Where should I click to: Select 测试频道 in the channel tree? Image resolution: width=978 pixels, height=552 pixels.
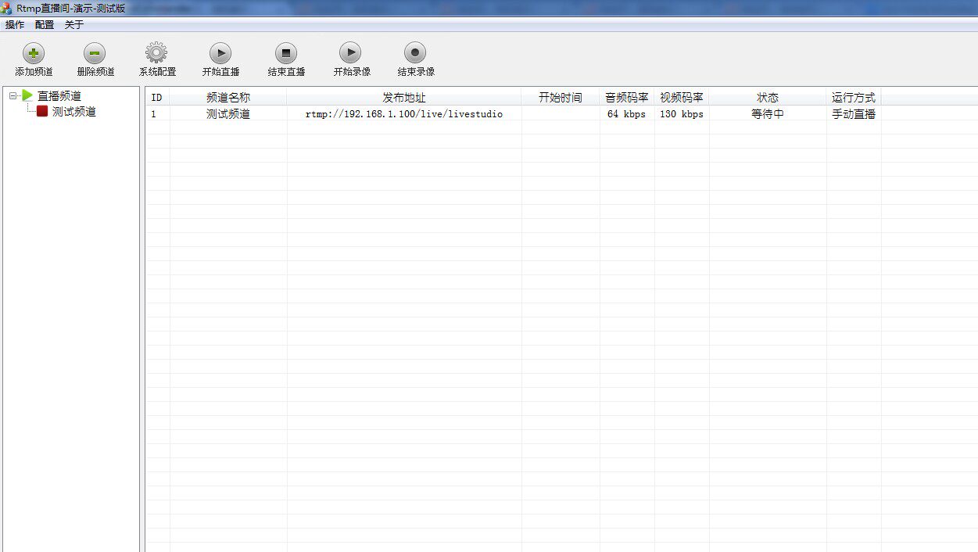pyautogui.click(x=73, y=112)
